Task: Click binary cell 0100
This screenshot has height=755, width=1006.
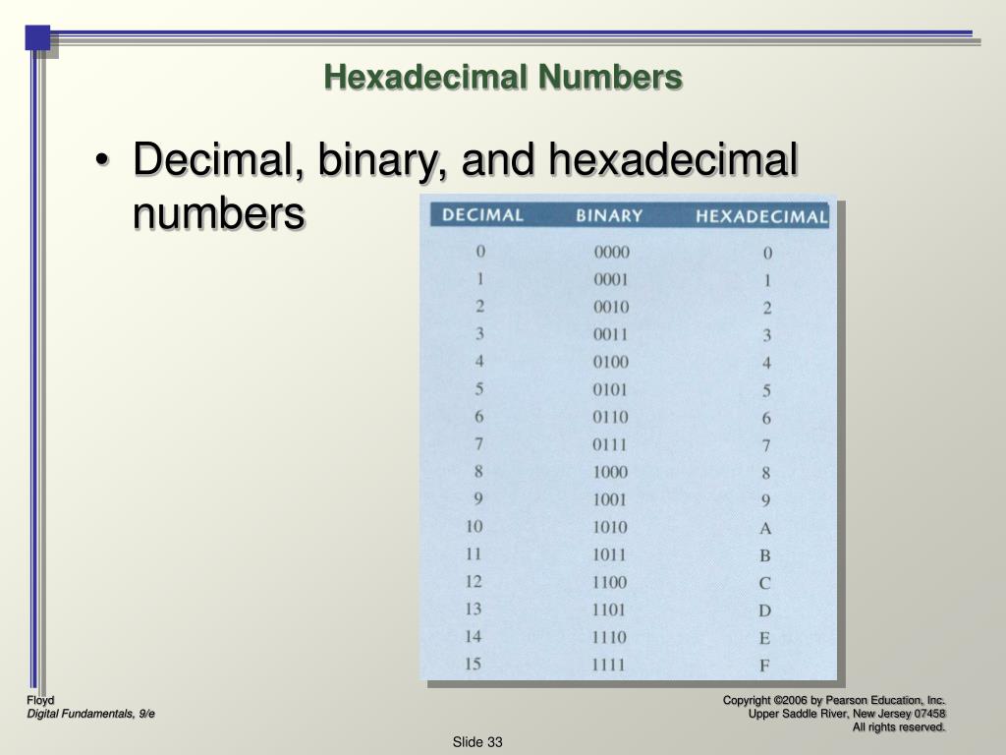Action: coord(610,363)
